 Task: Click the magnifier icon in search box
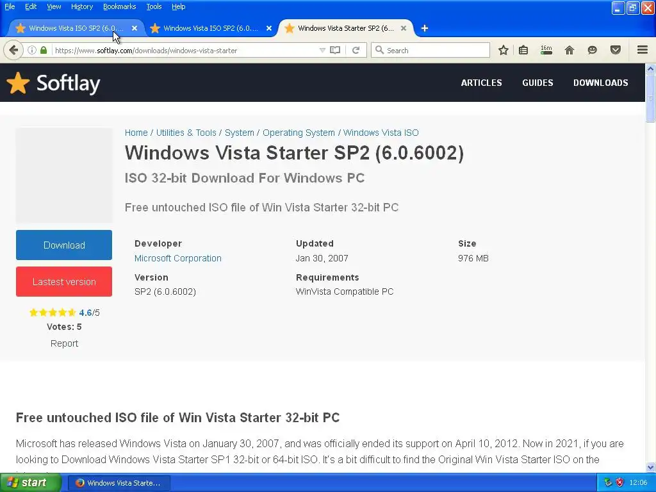pos(379,50)
